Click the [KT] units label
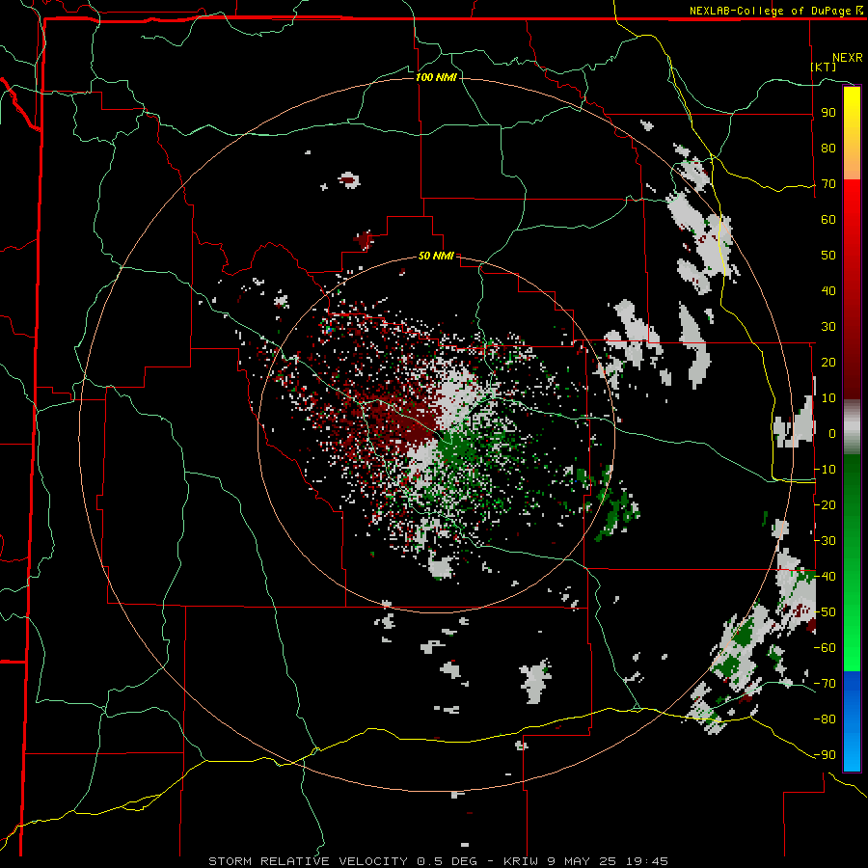This screenshot has height=868, width=868. (824, 67)
